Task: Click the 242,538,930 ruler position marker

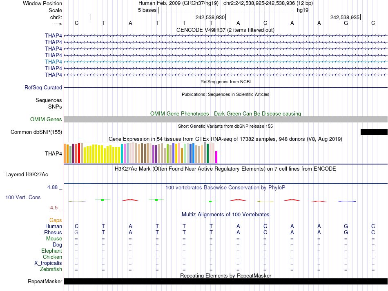Action: (x=210, y=18)
